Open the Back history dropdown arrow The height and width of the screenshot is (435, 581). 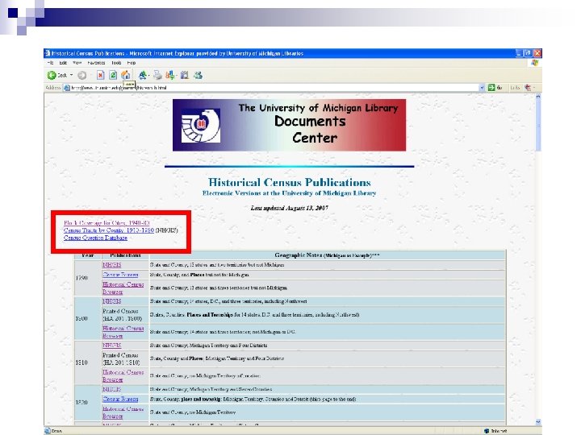[x=72, y=75]
